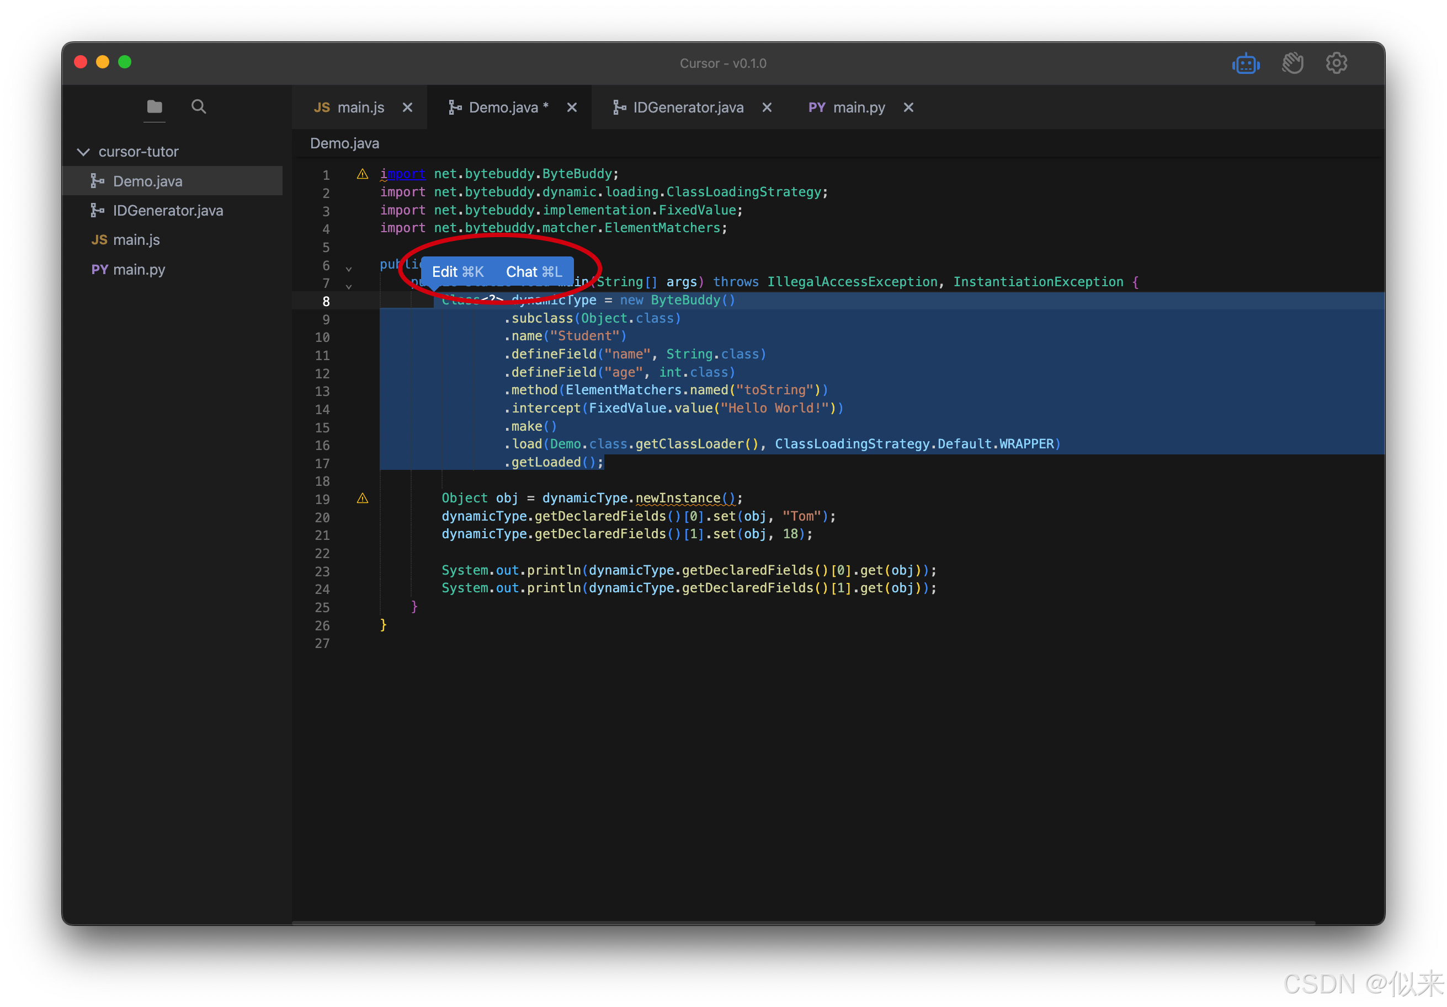Close the IDGenerator.java tab
1447x1007 pixels.
[x=767, y=108]
